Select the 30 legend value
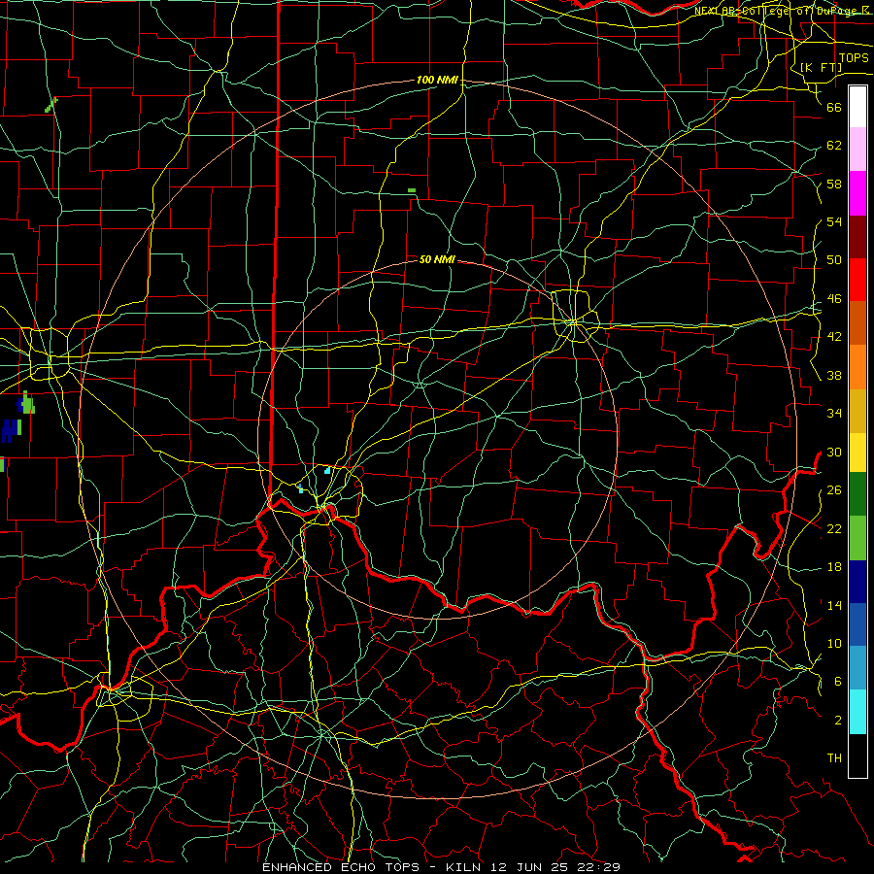 pyautogui.click(x=834, y=452)
